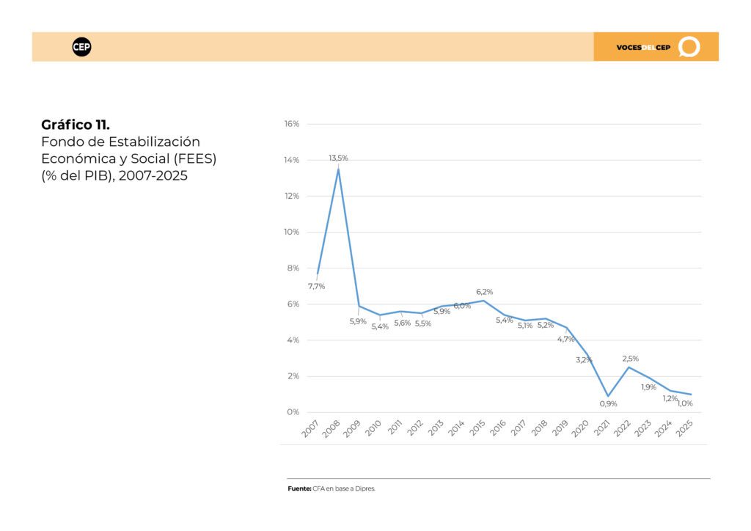This screenshot has width=751, height=531.
Task: Click the 8% y-axis label
Action: pyautogui.click(x=293, y=268)
